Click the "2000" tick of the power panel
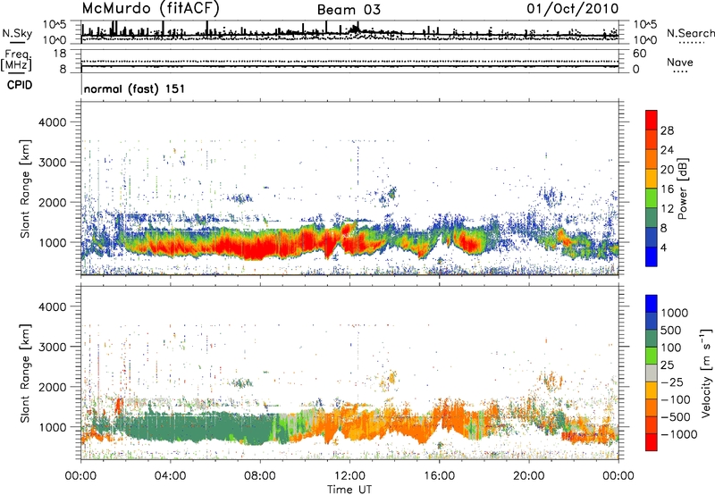Screen dimensions: 715x495 pyautogui.click(x=53, y=202)
